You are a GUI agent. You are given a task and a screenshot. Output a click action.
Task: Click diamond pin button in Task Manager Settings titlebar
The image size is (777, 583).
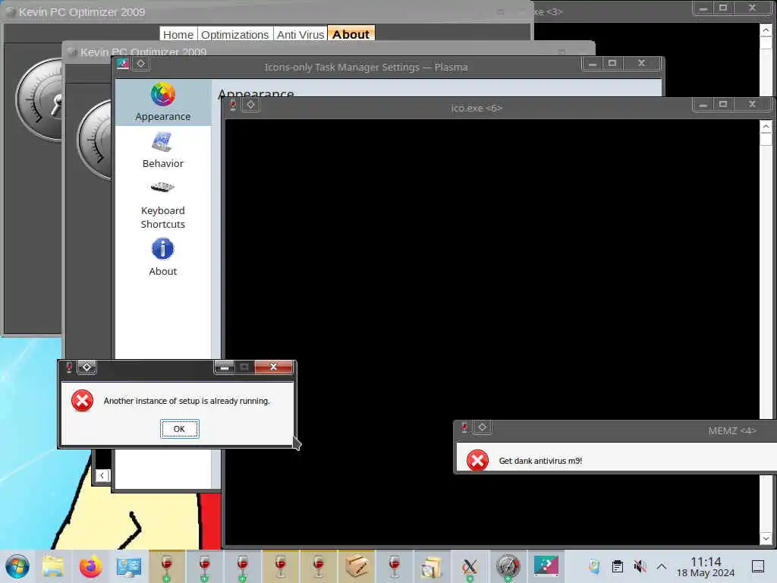(x=140, y=64)
